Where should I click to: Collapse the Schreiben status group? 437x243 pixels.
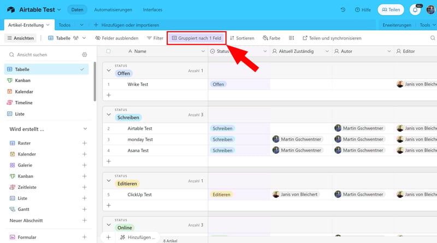point(108,114)
